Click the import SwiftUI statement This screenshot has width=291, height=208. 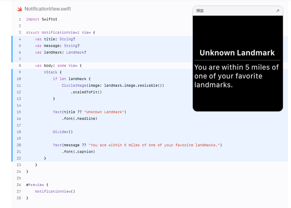[41, 19]
